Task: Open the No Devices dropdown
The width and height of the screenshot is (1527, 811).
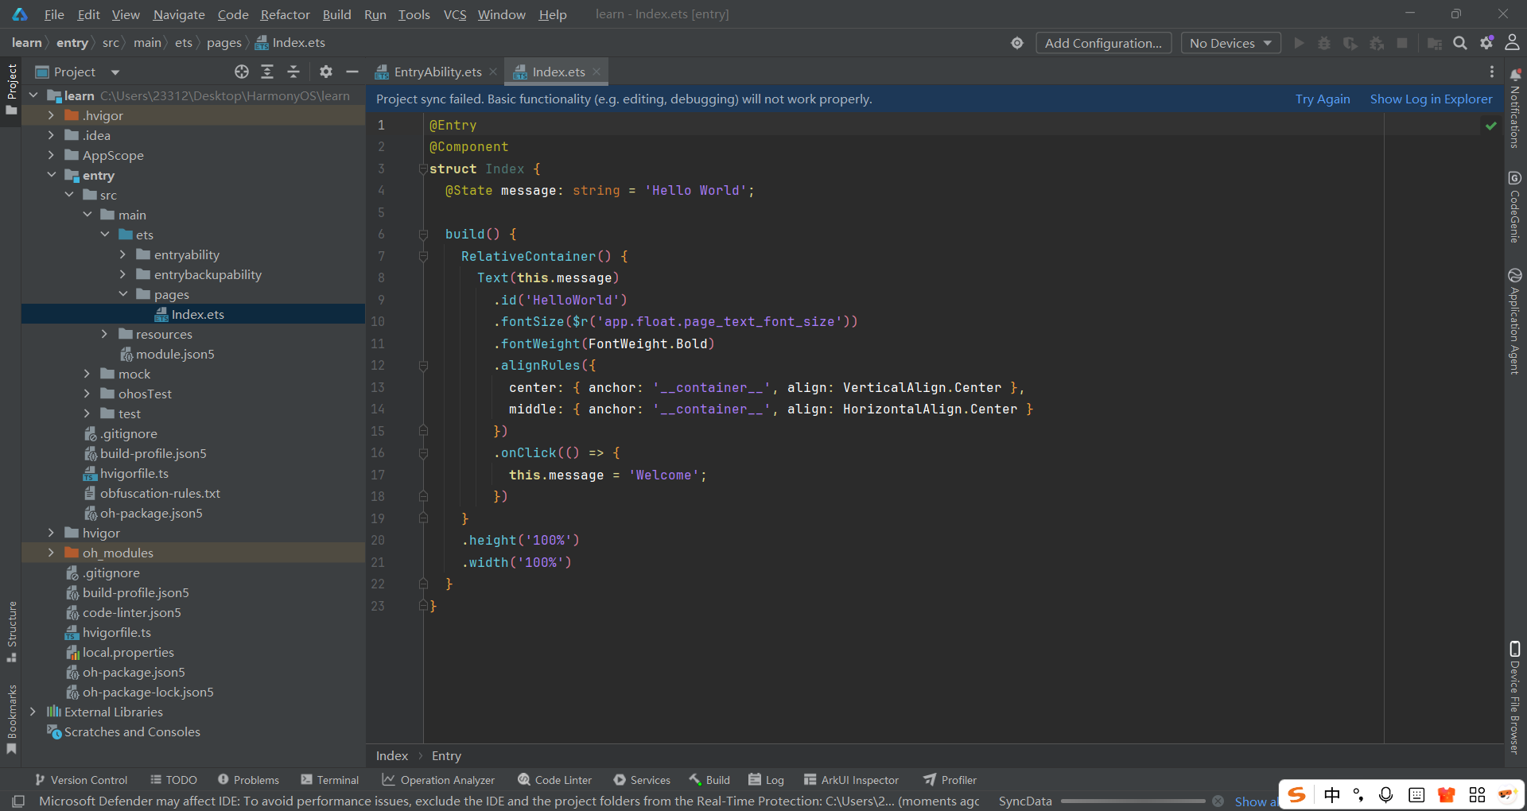Action: click(1230, 43)
